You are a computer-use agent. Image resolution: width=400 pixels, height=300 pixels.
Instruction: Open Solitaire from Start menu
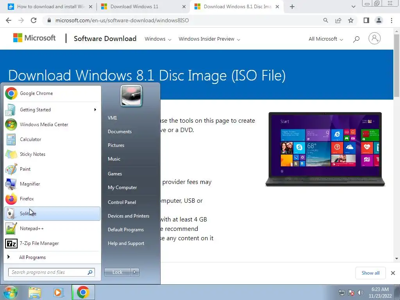click(x=52, y=214)
